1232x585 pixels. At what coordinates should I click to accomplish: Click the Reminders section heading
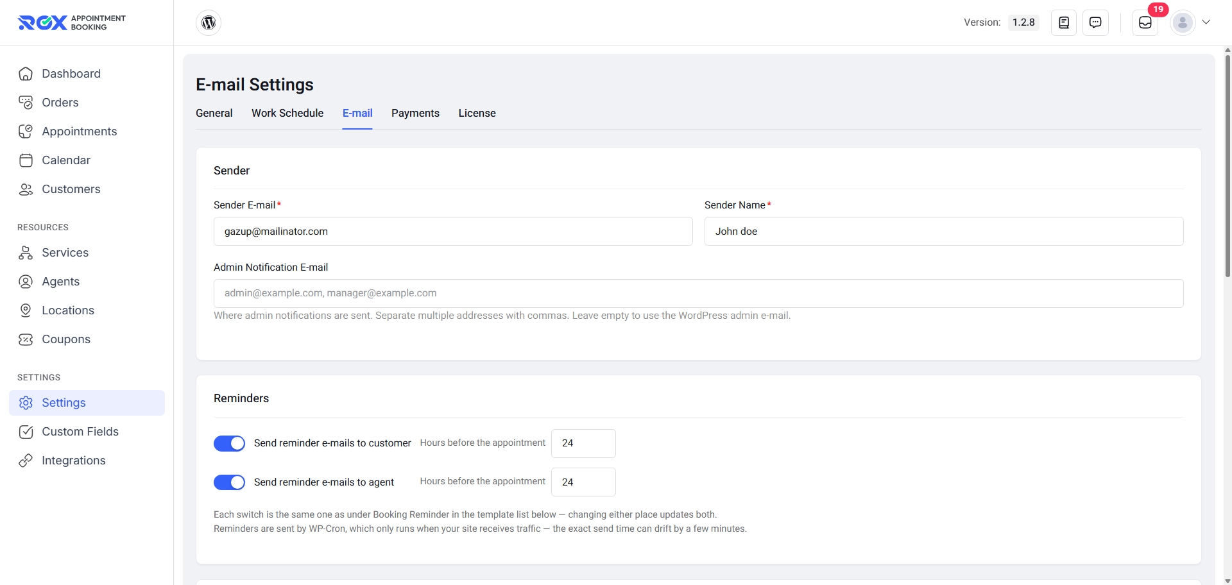tap(241, 398)
